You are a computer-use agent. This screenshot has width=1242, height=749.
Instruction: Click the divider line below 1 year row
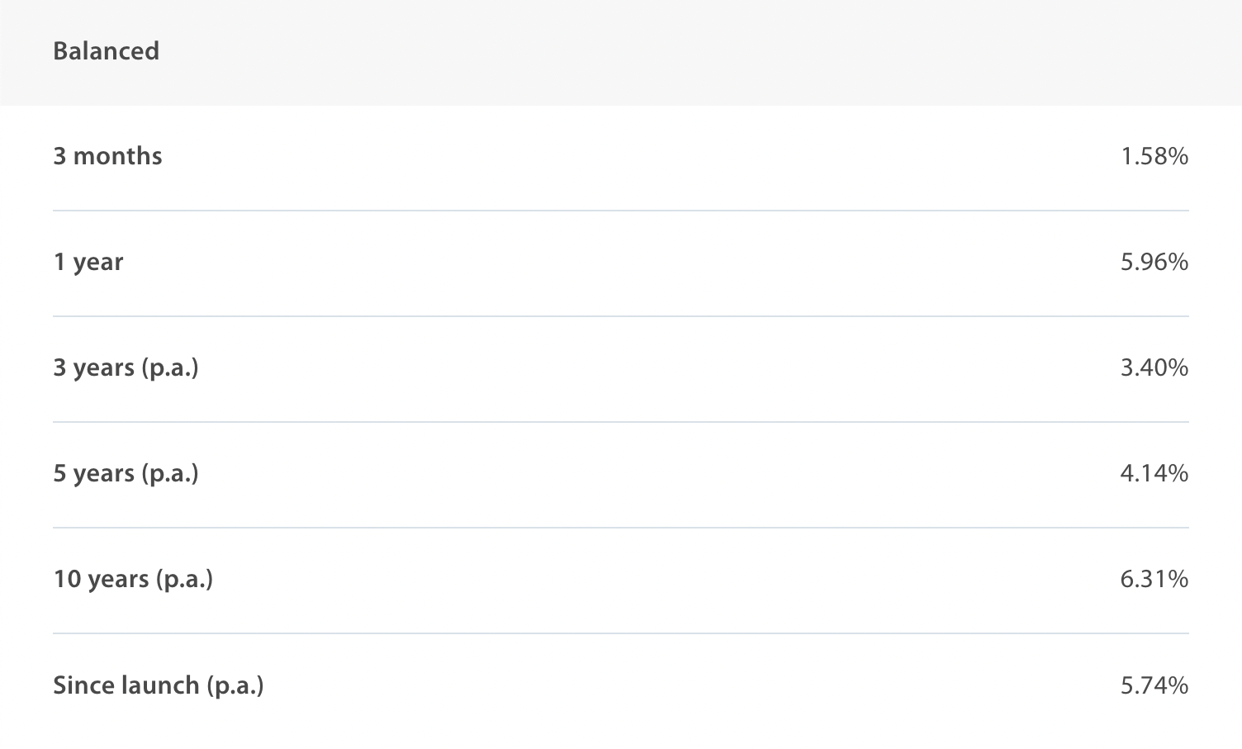pos(621,316)
